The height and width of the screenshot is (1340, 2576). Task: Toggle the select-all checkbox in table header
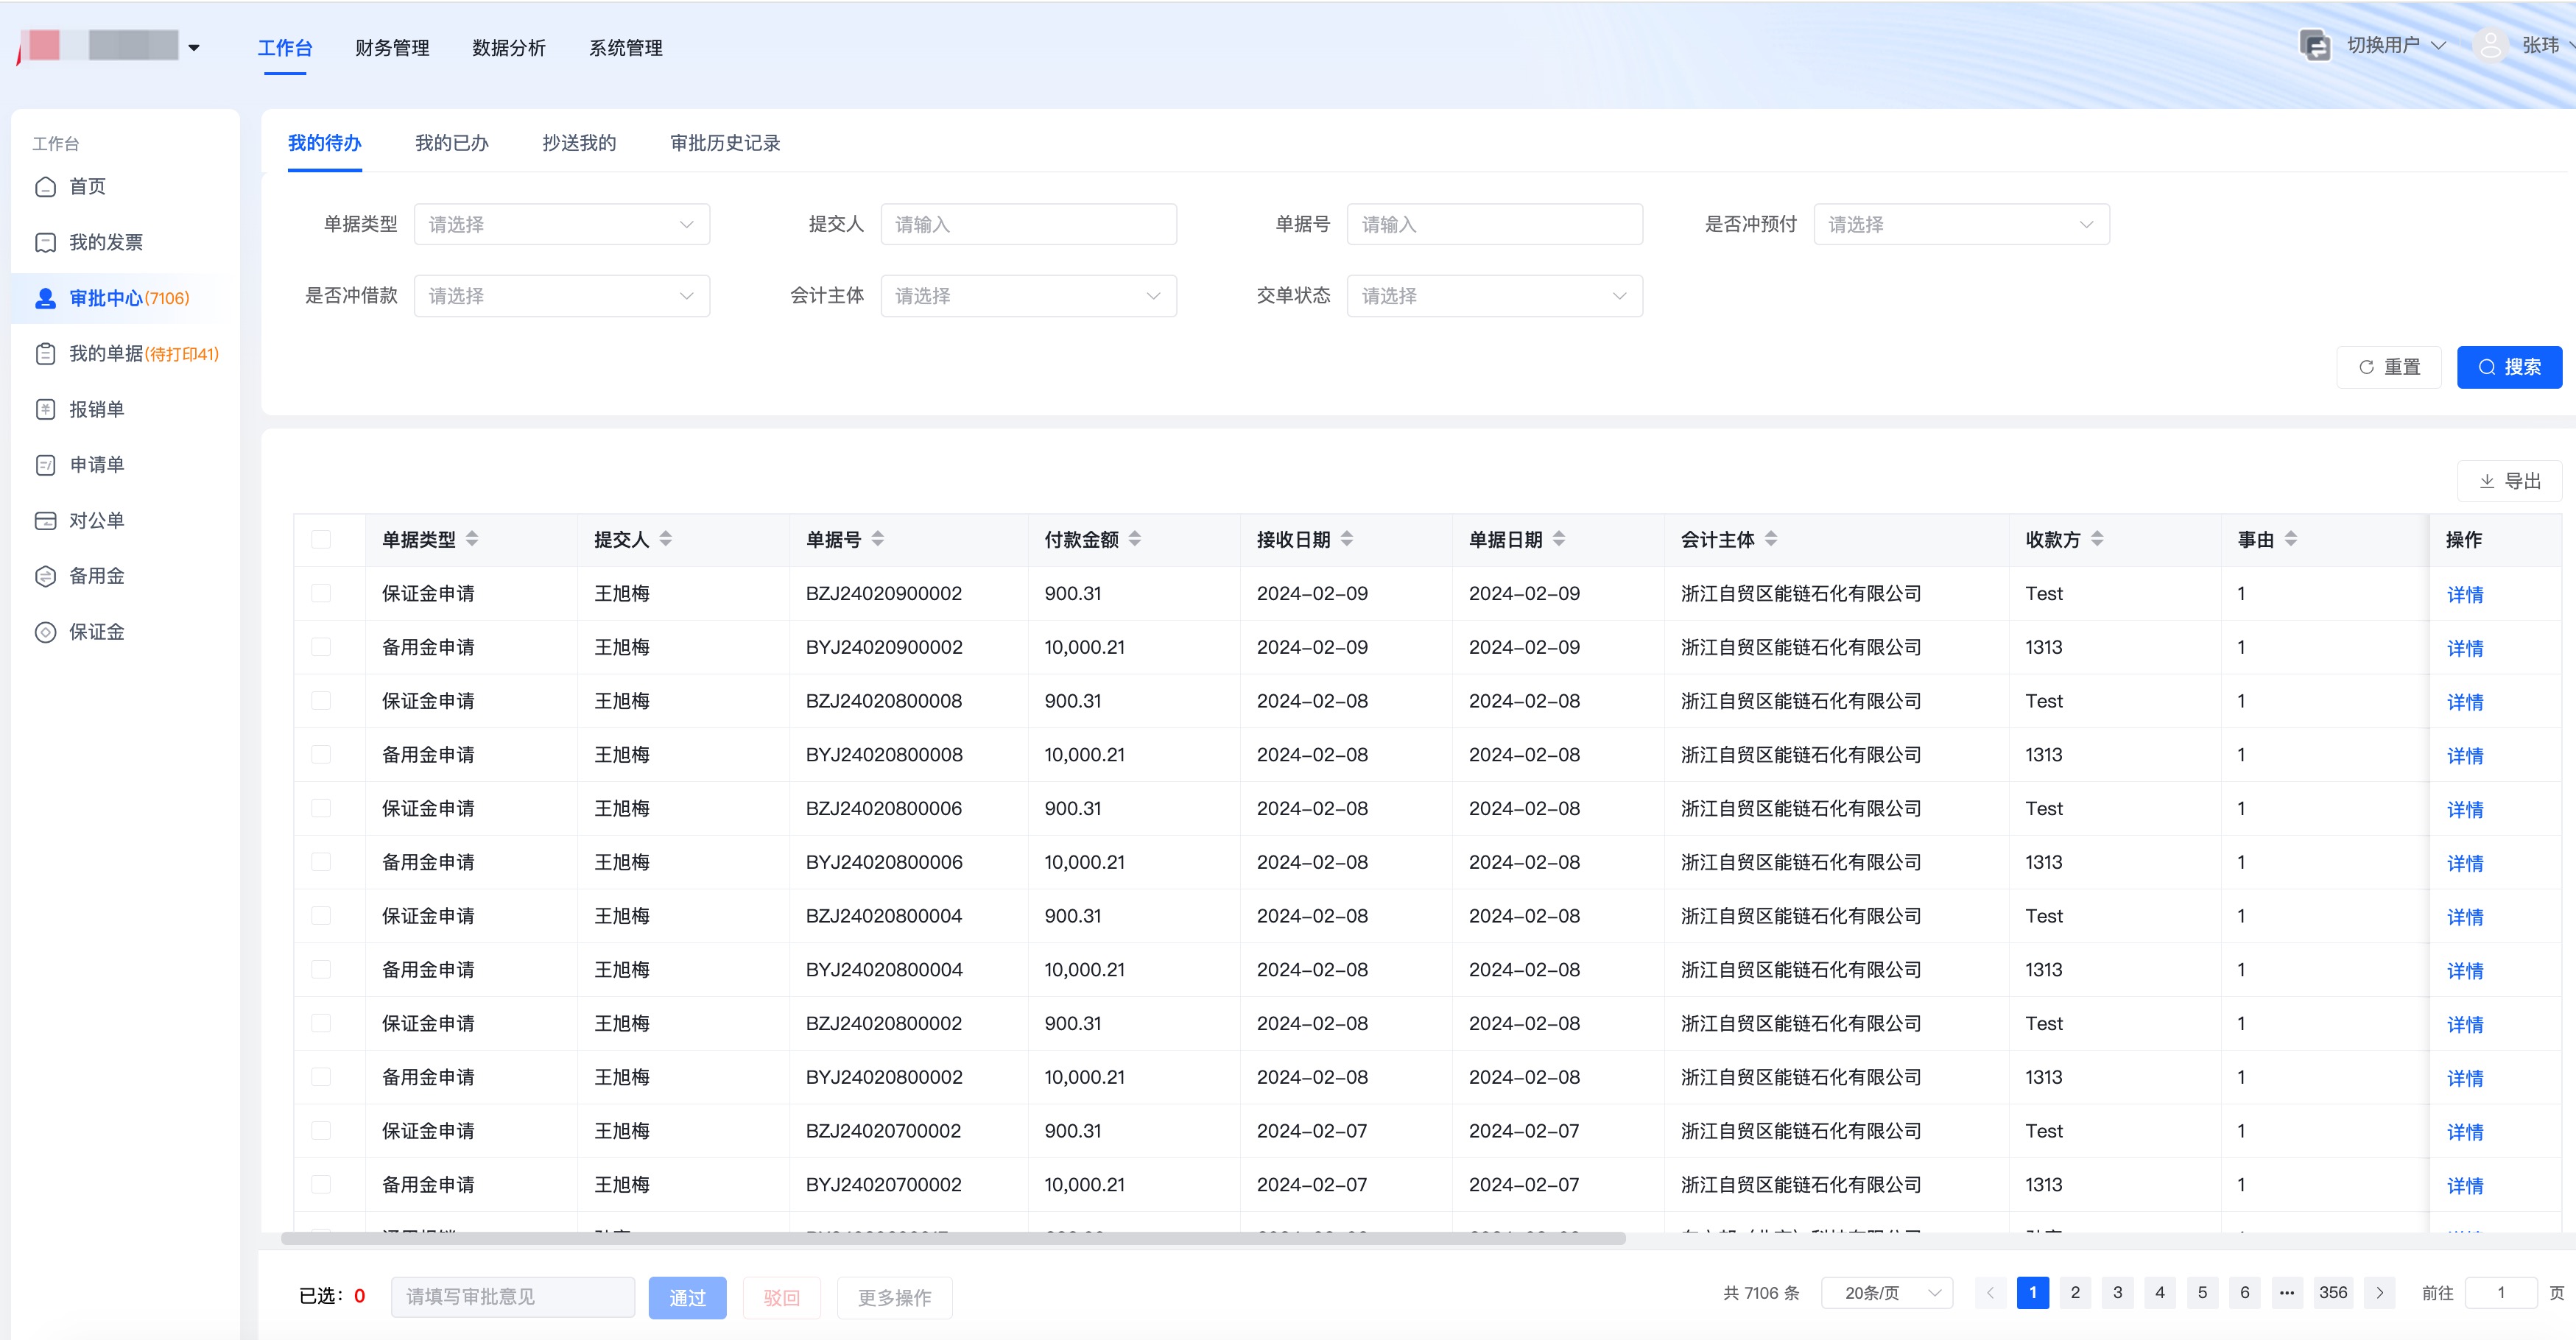(321, 540)
